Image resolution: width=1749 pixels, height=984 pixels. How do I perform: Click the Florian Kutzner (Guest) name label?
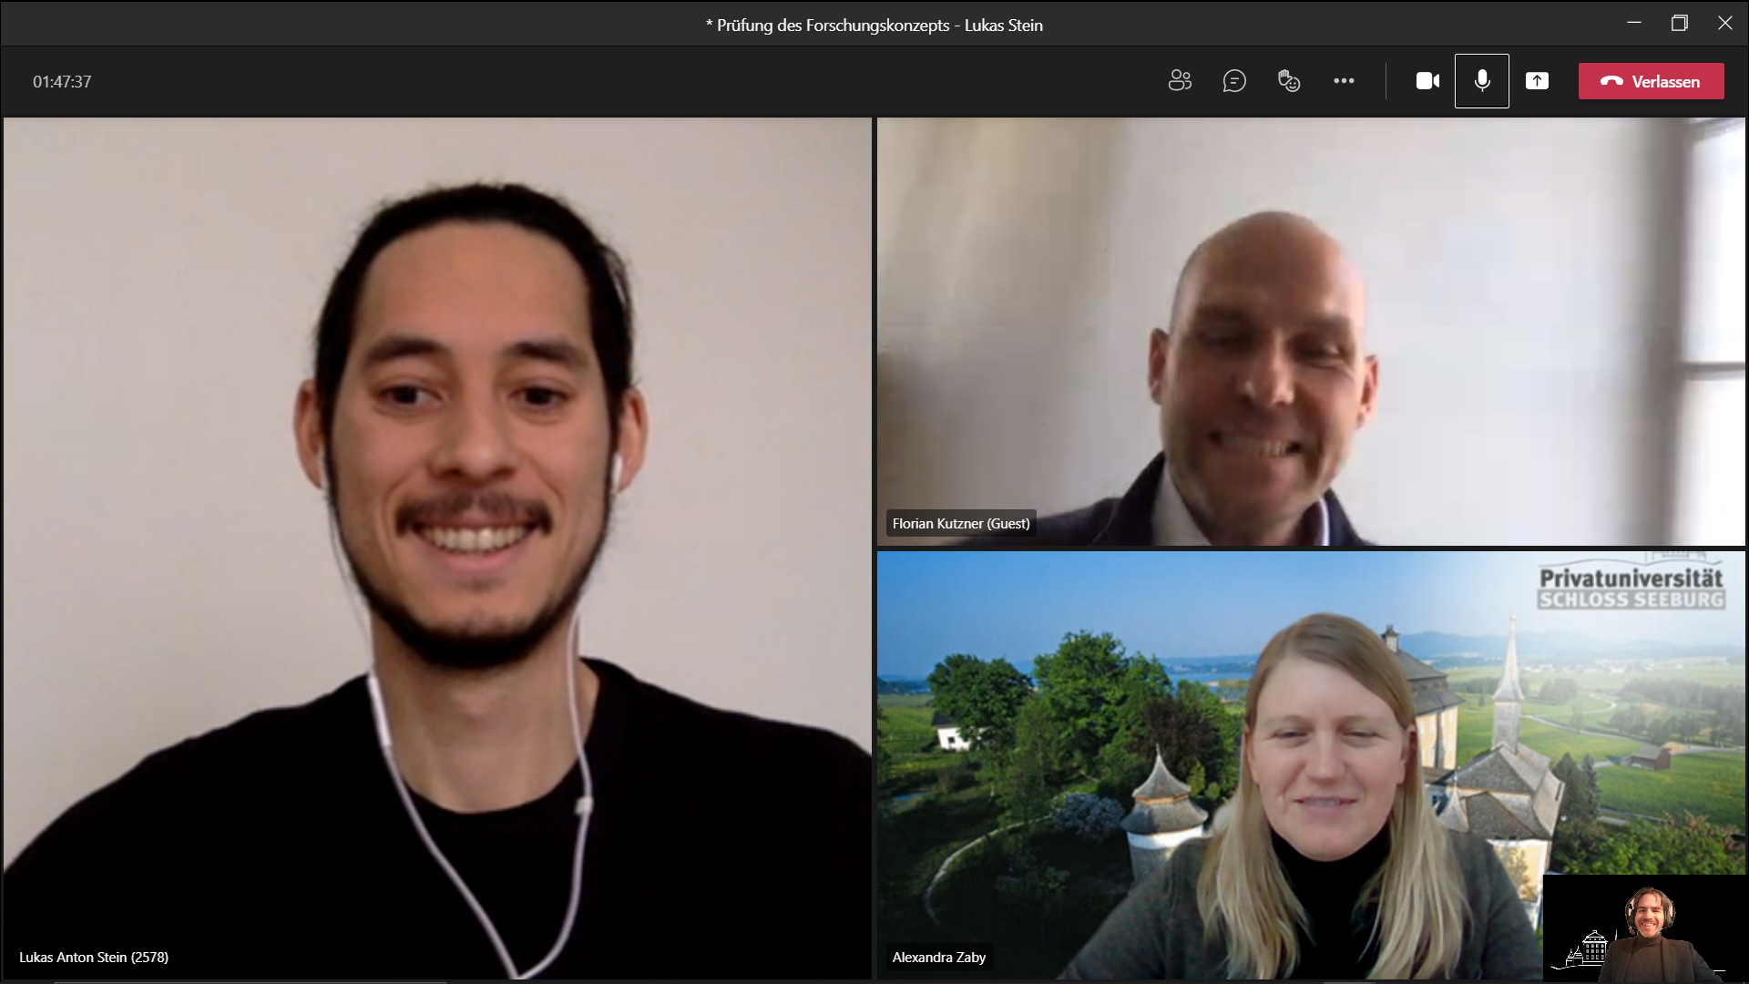click(961, 524)
